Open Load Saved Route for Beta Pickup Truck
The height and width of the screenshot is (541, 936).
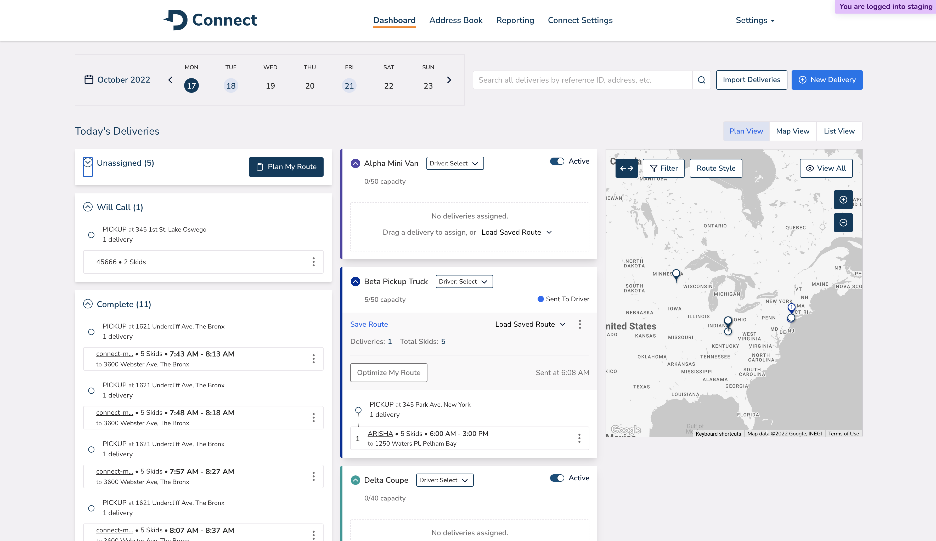[530, 324]
